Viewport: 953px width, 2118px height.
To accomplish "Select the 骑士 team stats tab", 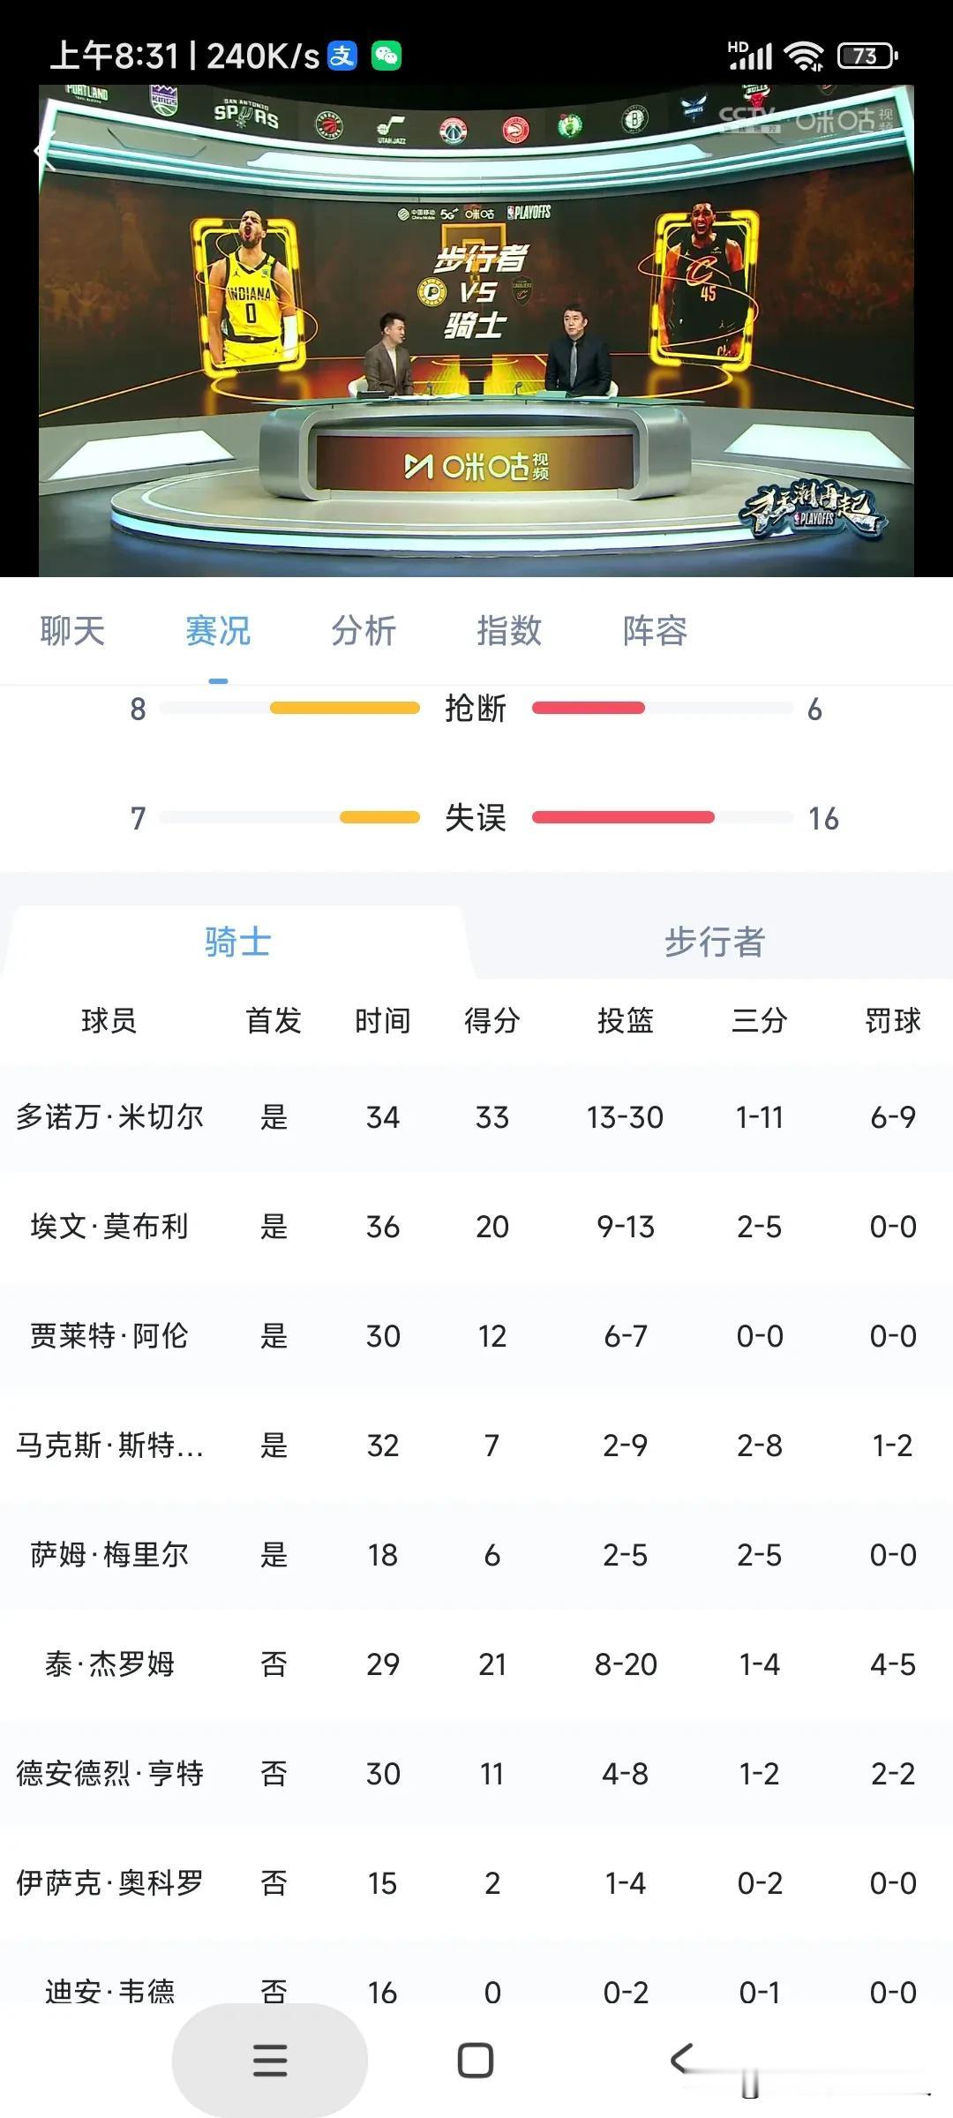I will 237,942.
